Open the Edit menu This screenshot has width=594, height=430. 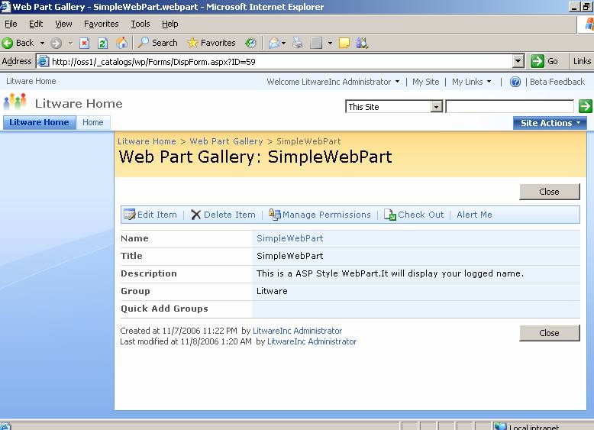36,24
